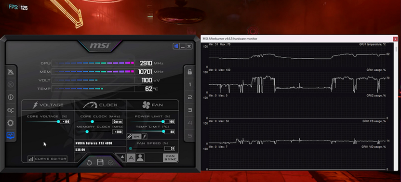Click the Clock section header
401x182 pixels.
[100, 105]
